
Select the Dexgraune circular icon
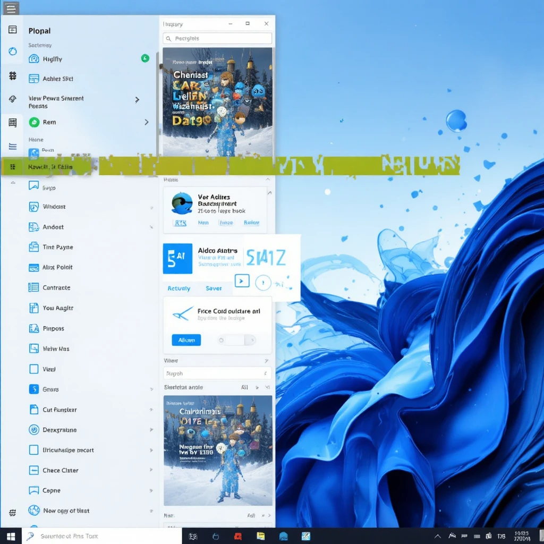[33, 430]
